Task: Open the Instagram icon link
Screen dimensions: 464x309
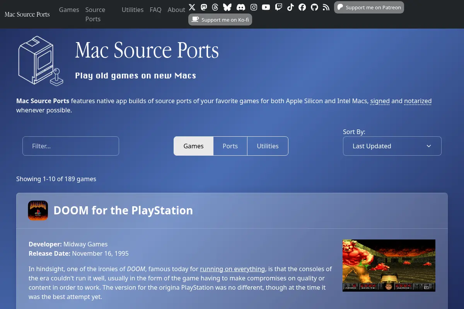Action: 254,7
